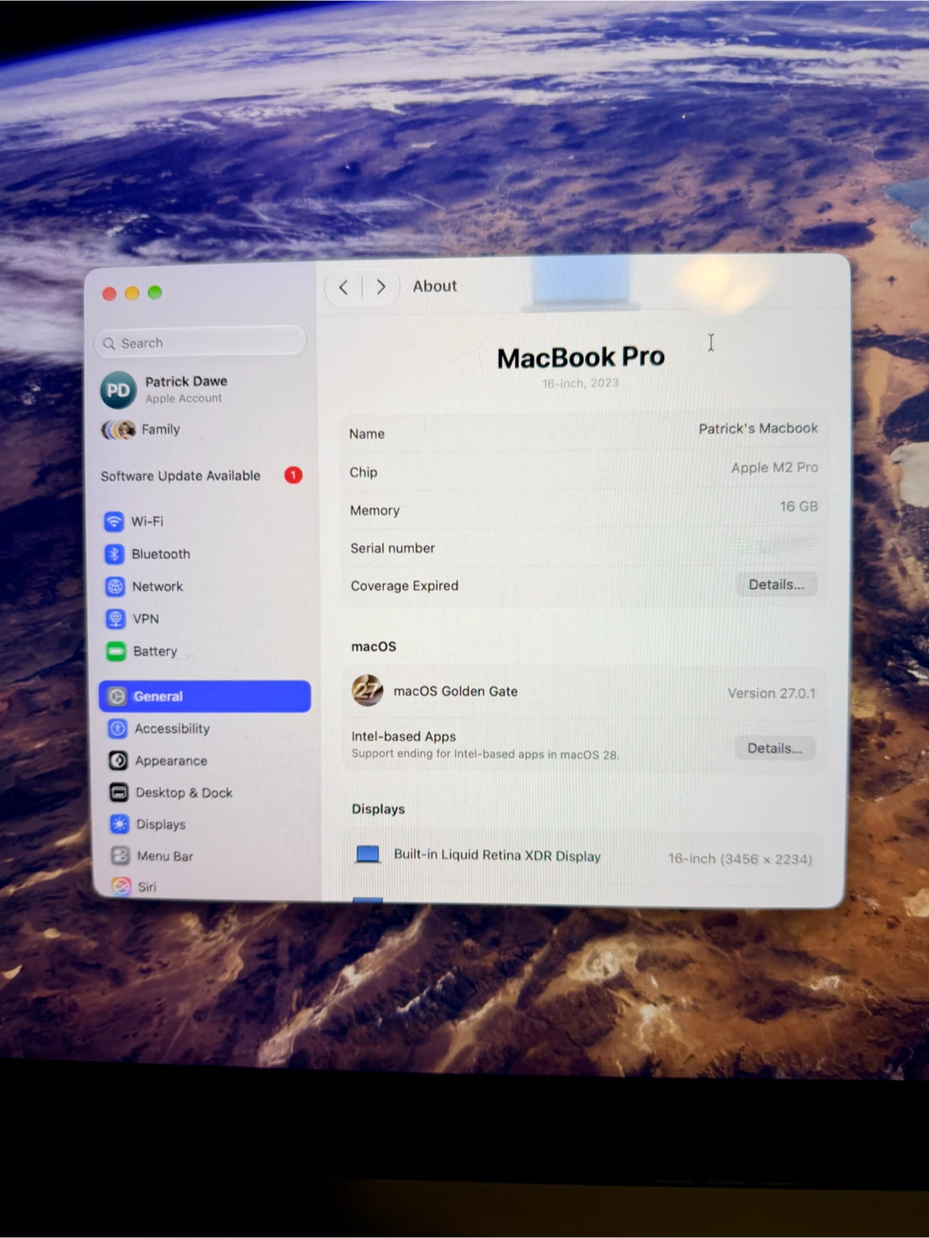
Task: Minimize window with yellow button
Action: pos(132,293)
